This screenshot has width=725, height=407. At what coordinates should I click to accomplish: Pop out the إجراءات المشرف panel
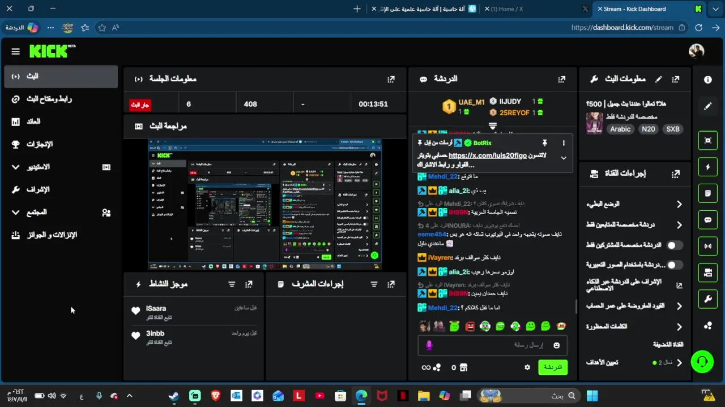(x=391, y=284)
